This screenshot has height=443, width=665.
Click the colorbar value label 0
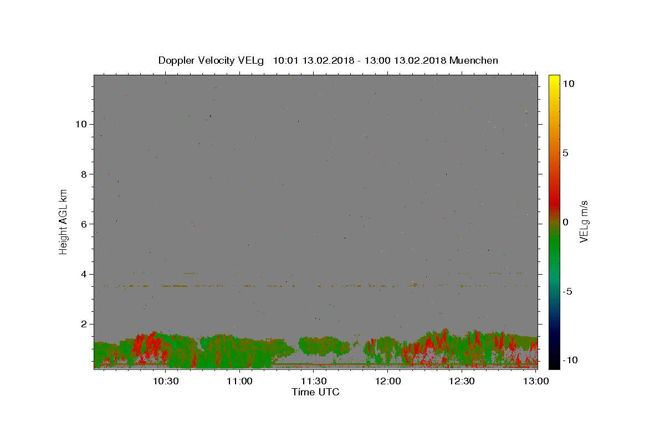[565, 222]
